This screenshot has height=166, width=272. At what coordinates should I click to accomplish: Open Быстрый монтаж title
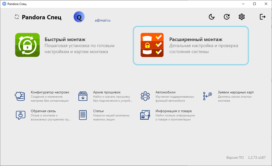point(65,39)
